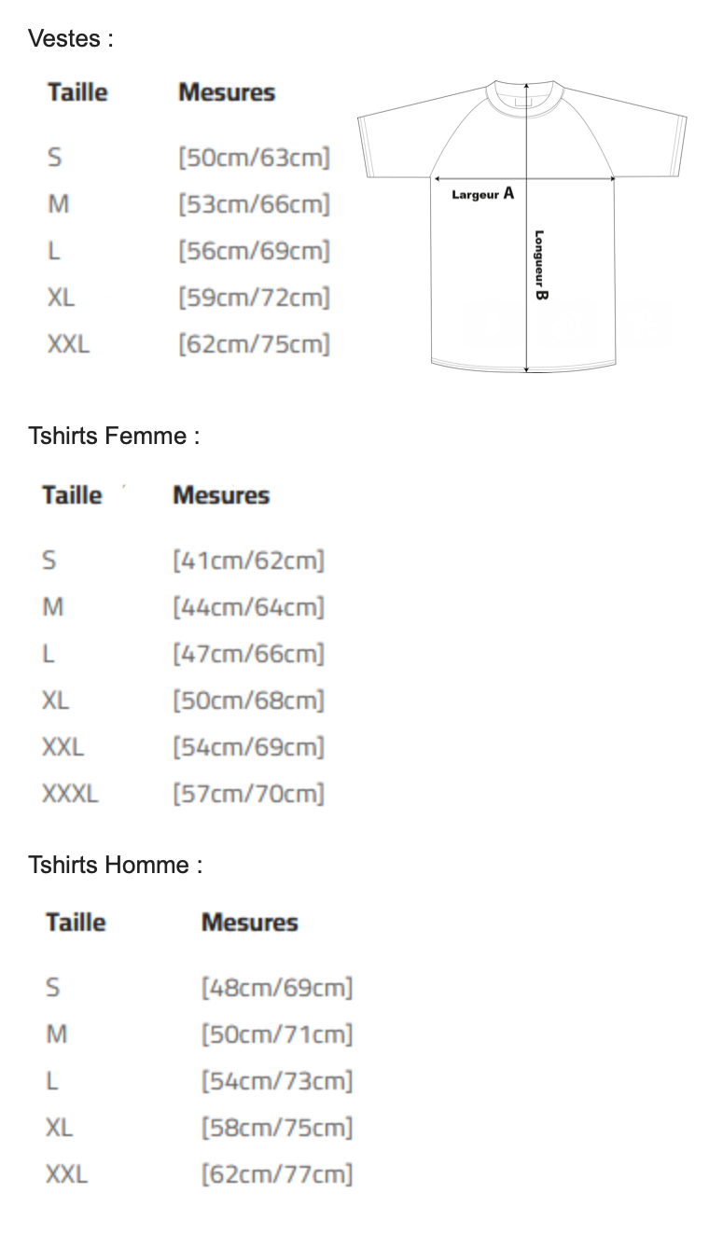Viewport: 723px width, 1235px height.
Task: Select Homme size S measurement 48cm/69cm
Action: pyautogui.click(x=278, y=988)
